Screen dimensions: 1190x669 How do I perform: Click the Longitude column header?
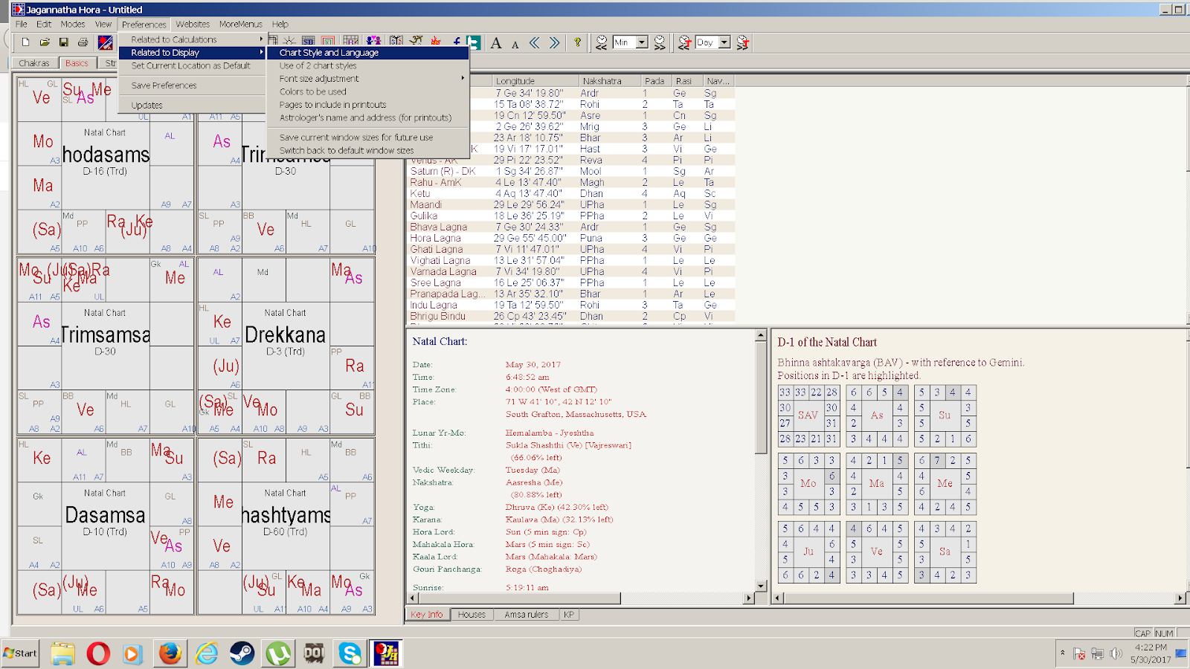click(535, 81)
